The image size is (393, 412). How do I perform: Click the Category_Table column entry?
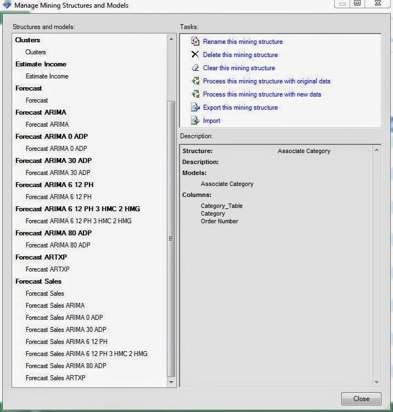[222, 206]
